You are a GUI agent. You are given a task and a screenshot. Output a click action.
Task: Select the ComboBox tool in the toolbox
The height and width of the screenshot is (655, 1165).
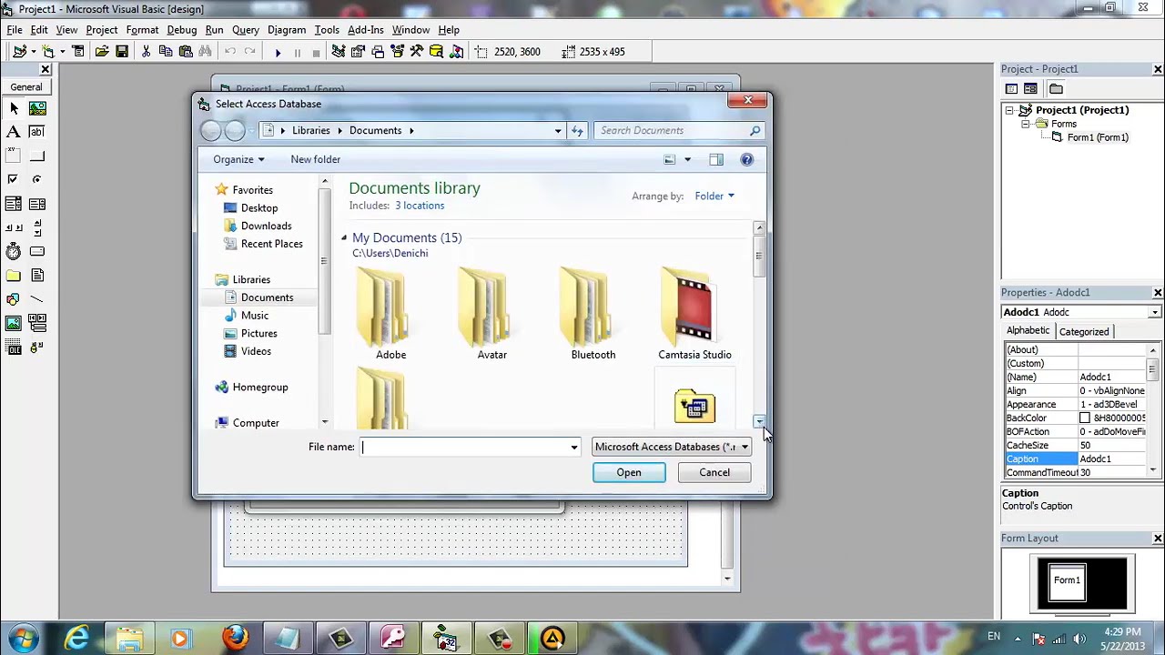(x=14, y=204)
